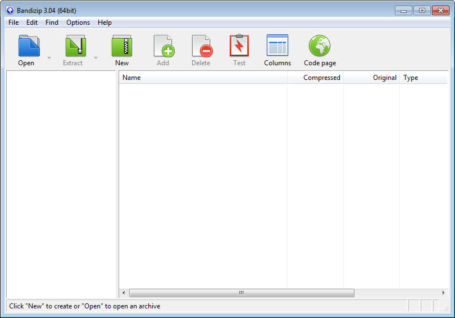The image size is (455, 318).
Task: Open the Edit menu
Action: pos(32,23)
